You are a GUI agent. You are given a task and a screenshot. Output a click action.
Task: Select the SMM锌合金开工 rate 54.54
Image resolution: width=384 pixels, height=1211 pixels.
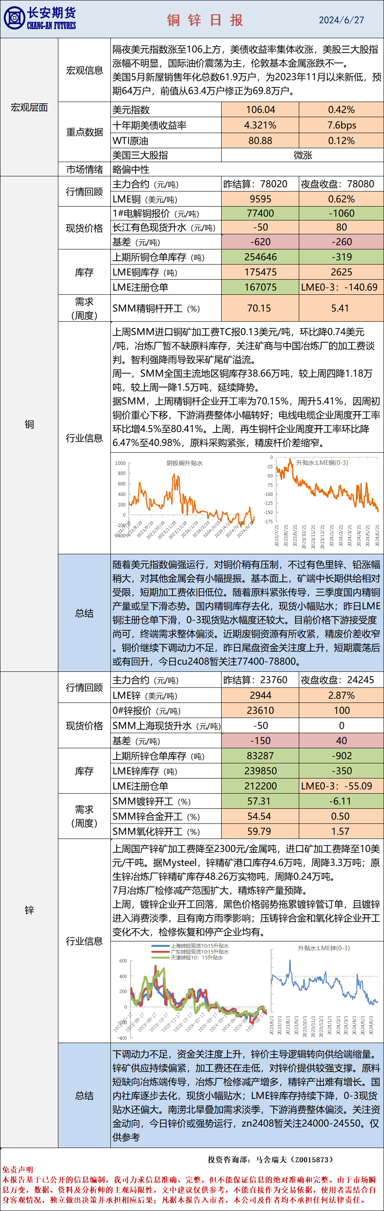pos(260,816)
